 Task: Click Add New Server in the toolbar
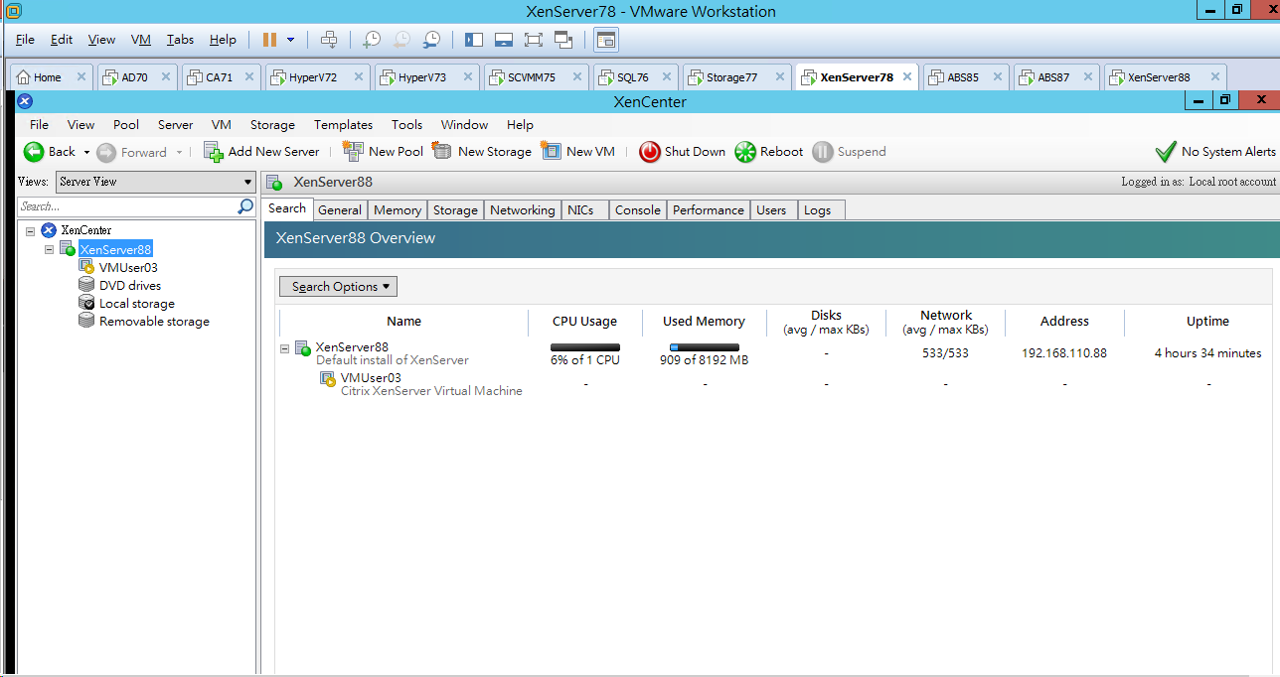click(x=261, y=152)
